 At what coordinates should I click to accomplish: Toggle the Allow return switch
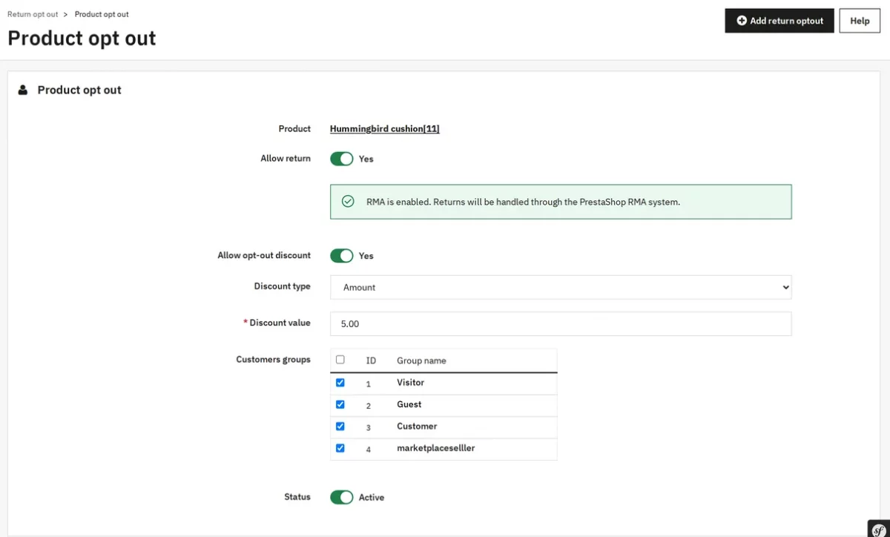pyautogui.click(x=342, y=159)
